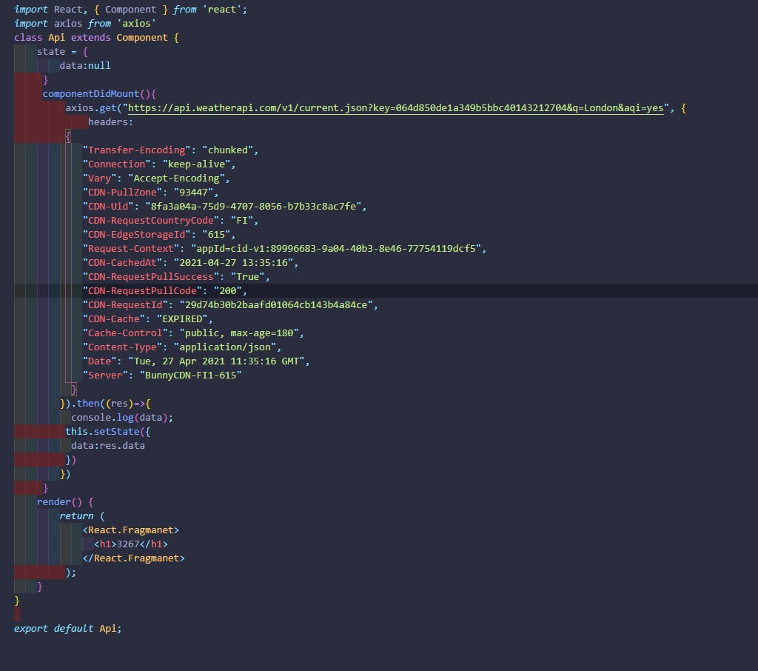Screen dimensions: 758x671
Task: Click the "<h1>3267</h1>" line
Action: 130,544
